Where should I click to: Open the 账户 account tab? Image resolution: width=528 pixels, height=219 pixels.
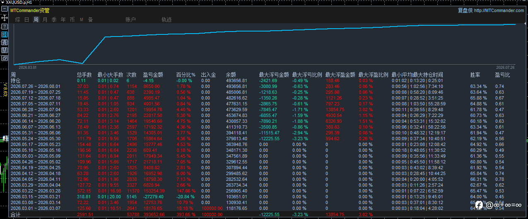tap(130, 19)
